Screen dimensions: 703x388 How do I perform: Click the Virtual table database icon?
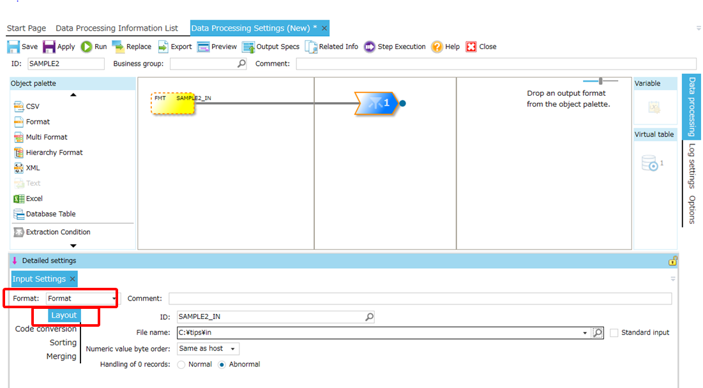coord(649,163)
